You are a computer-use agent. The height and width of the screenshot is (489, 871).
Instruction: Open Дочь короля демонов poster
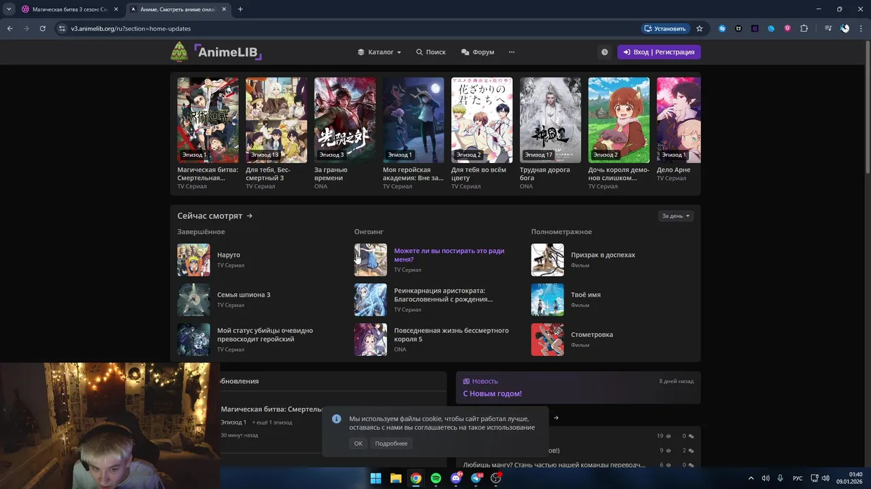point(619,120)
